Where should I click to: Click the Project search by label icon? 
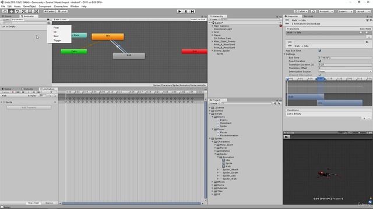[x=279, y=103]
